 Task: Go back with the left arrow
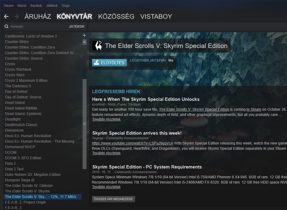[x=6, y=17]
